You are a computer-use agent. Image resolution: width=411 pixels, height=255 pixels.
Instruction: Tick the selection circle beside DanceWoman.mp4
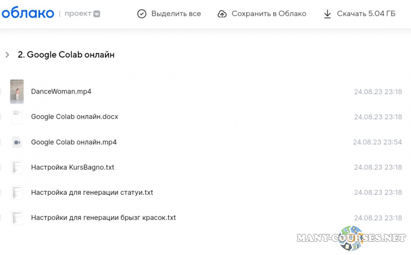pyautogui.click(x=1, y=92)
